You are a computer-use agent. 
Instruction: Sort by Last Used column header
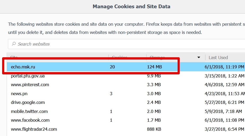tap(225, 58)
